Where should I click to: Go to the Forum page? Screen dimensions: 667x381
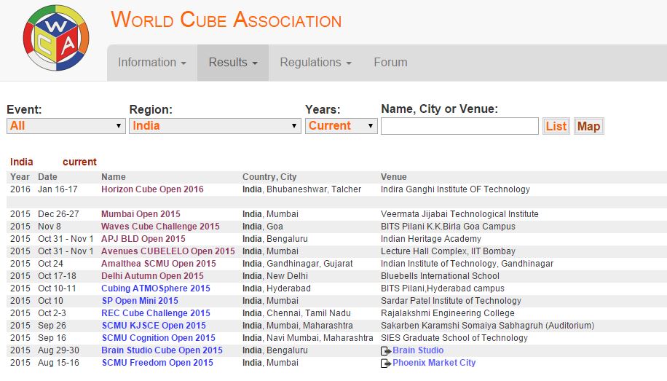[x=390, y=63]
